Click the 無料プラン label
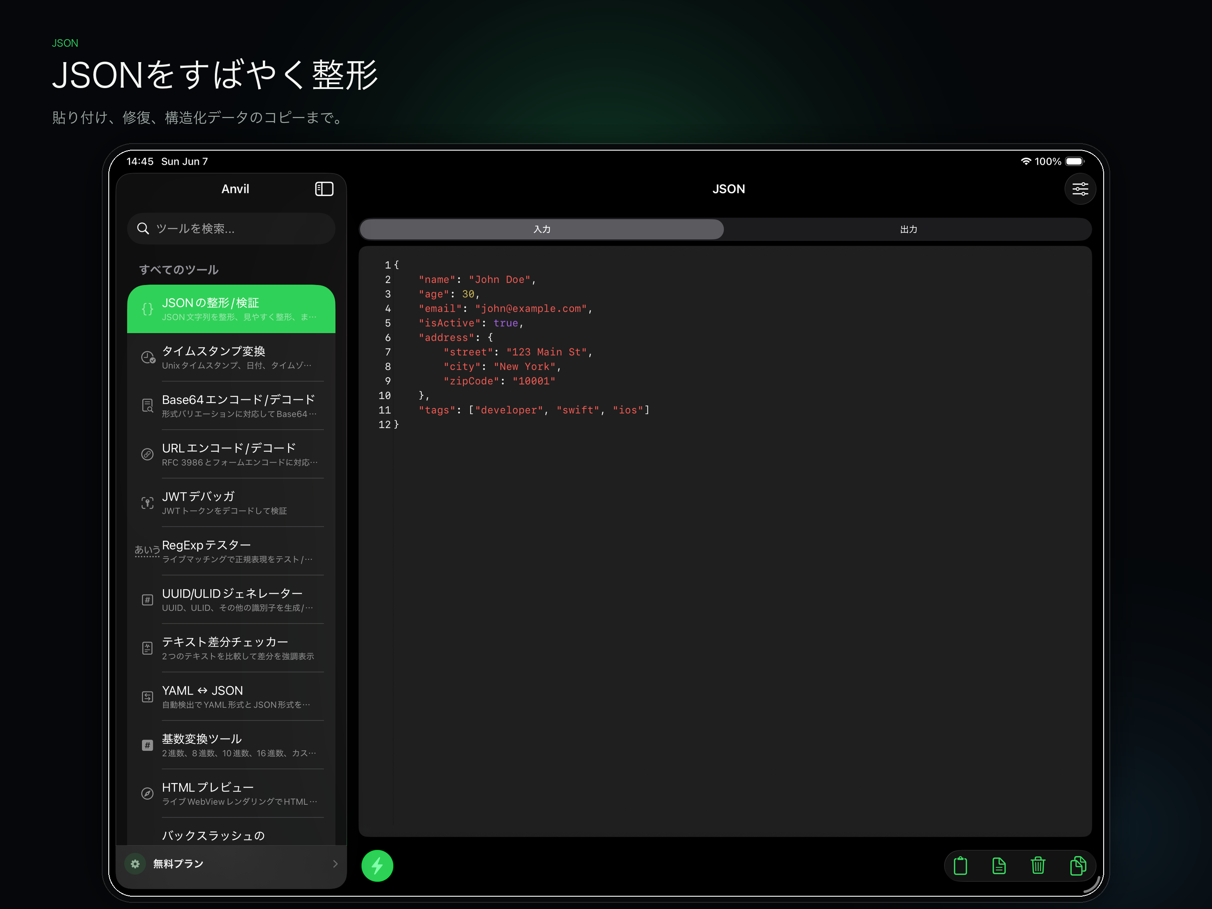This screenshot has height=909, width=1212. coord(178,864)
